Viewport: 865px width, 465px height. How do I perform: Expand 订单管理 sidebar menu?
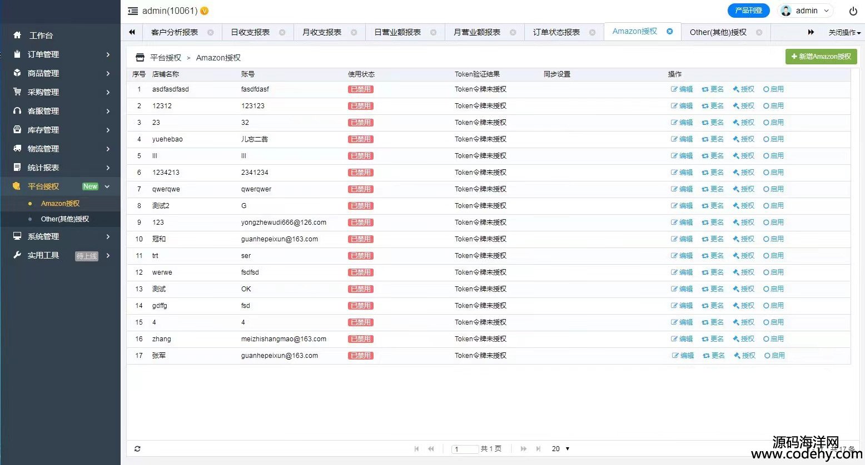coord(60,54)
